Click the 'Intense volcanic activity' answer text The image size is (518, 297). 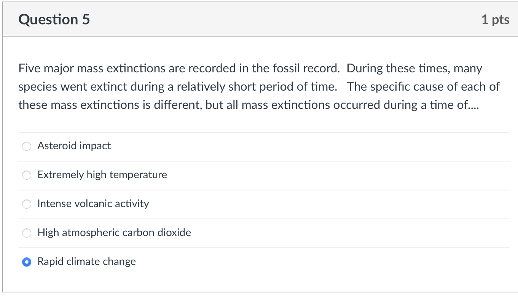coord(93,204)
